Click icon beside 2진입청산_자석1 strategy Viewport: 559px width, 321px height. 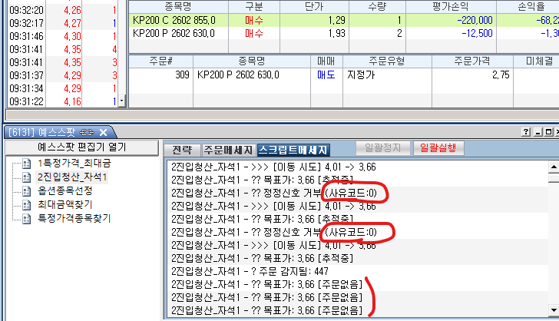tap(28, 177)
